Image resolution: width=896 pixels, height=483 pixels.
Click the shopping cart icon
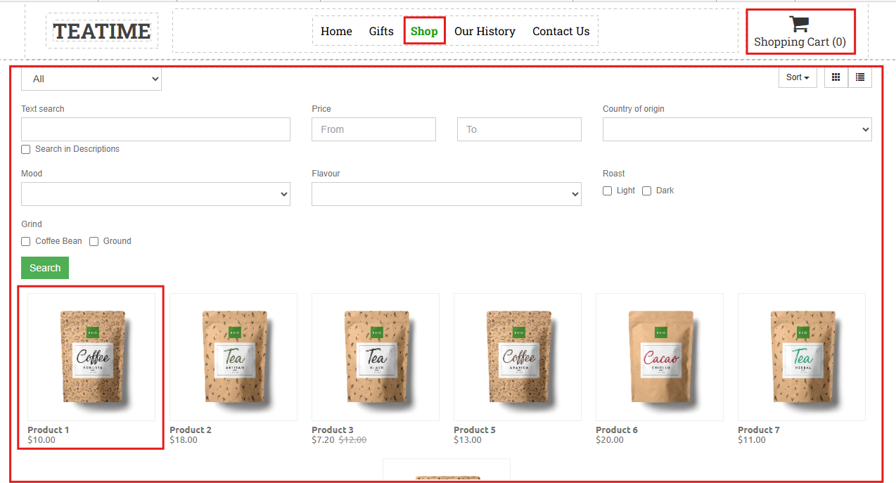[799, 24]
